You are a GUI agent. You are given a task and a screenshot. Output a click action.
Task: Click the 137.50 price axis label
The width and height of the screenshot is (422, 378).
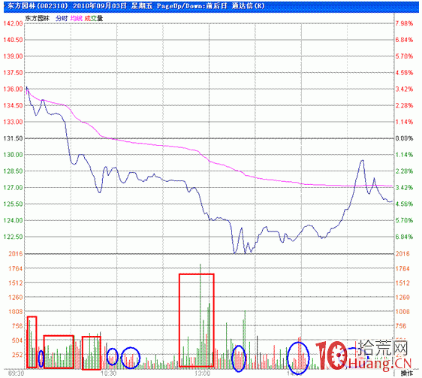(x=13, y=73)
